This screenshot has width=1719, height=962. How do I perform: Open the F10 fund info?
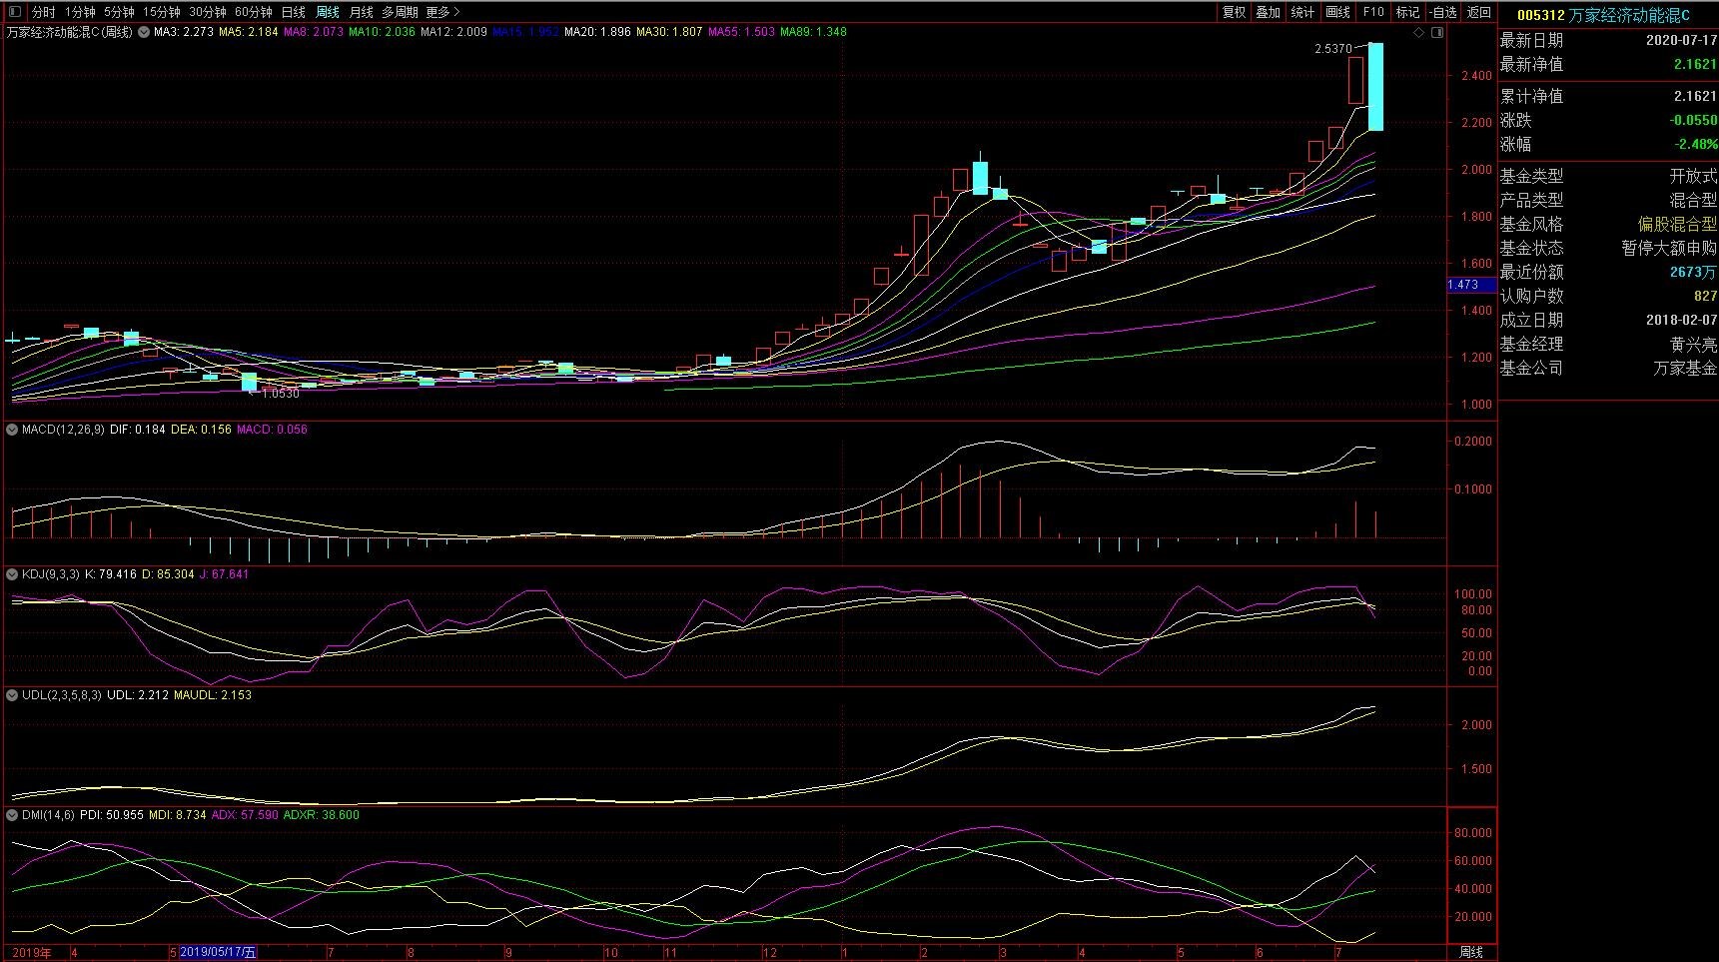click(1373, 12)
